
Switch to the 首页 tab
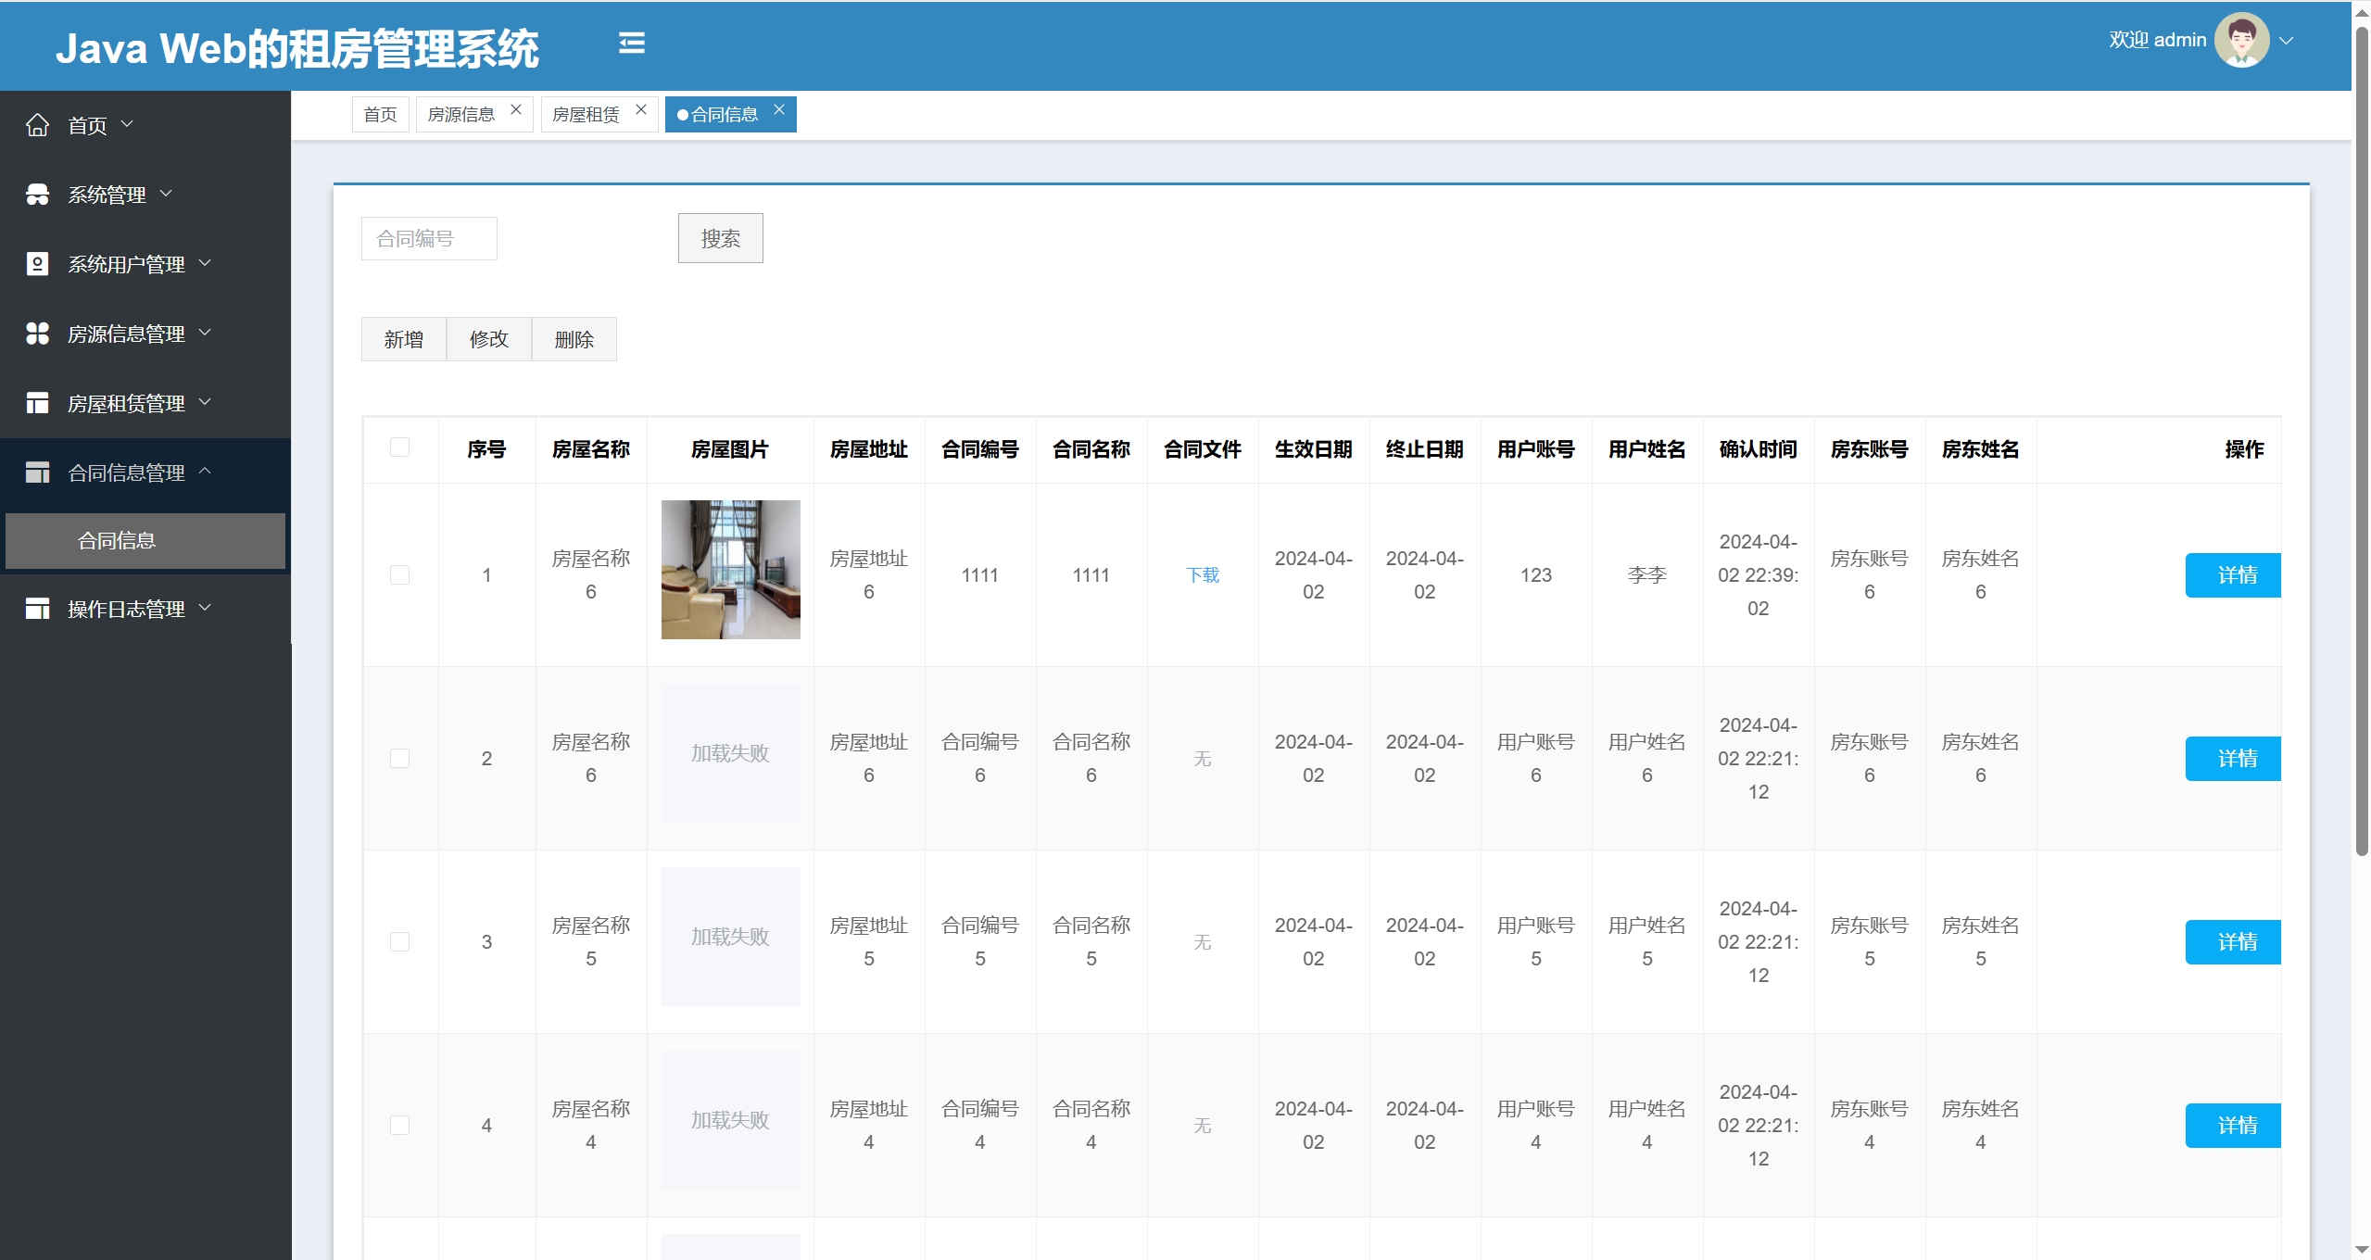coord(380,114)
